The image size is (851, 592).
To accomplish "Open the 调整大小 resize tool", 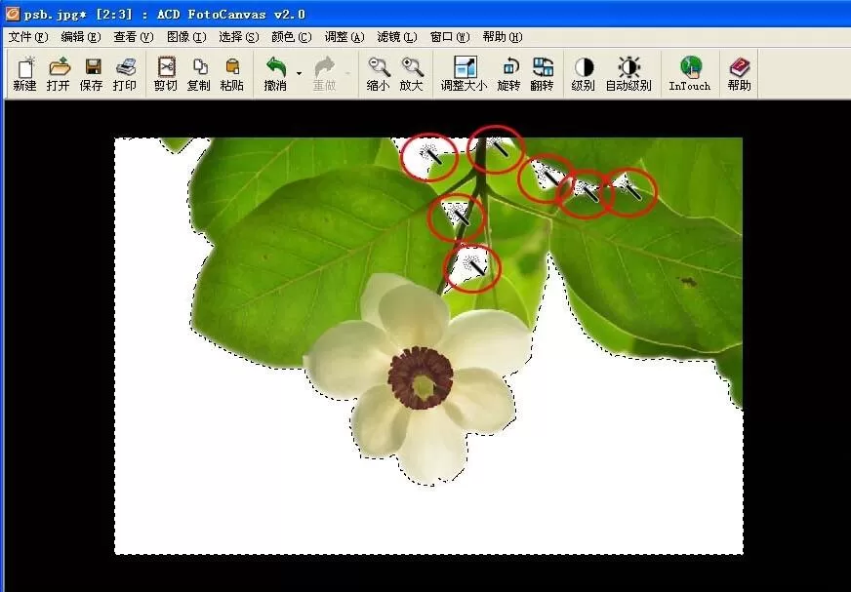I will point(464,74).
